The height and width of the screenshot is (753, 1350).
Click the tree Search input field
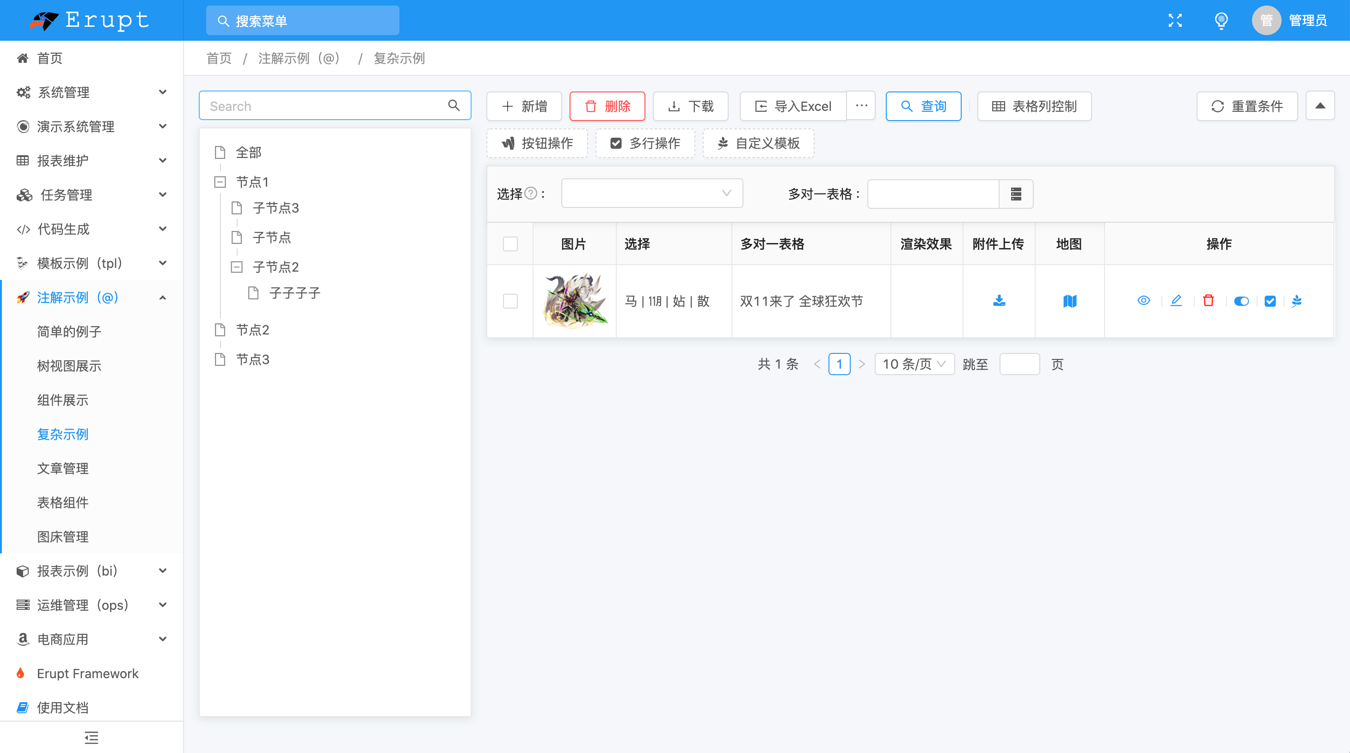[x=325, y=106]
